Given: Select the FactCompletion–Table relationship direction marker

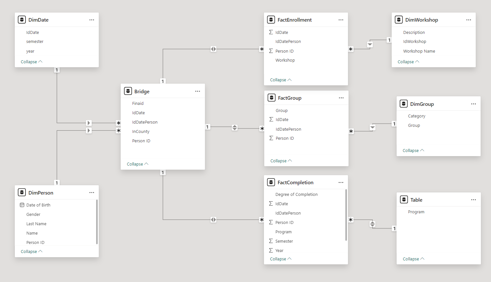Looking at the screenshot, I should 372,224.
